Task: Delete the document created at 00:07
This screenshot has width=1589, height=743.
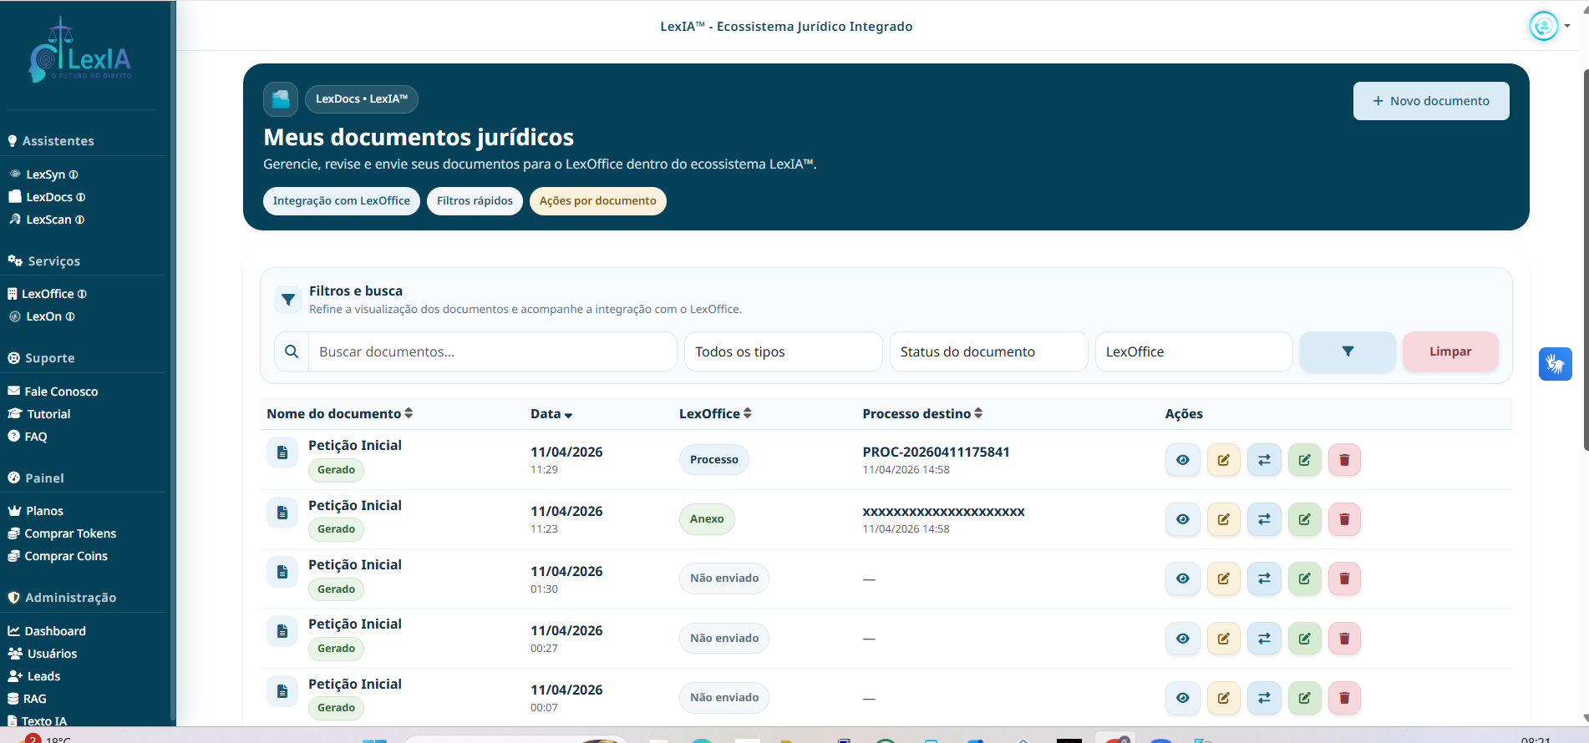Action: pos(1344,698)
